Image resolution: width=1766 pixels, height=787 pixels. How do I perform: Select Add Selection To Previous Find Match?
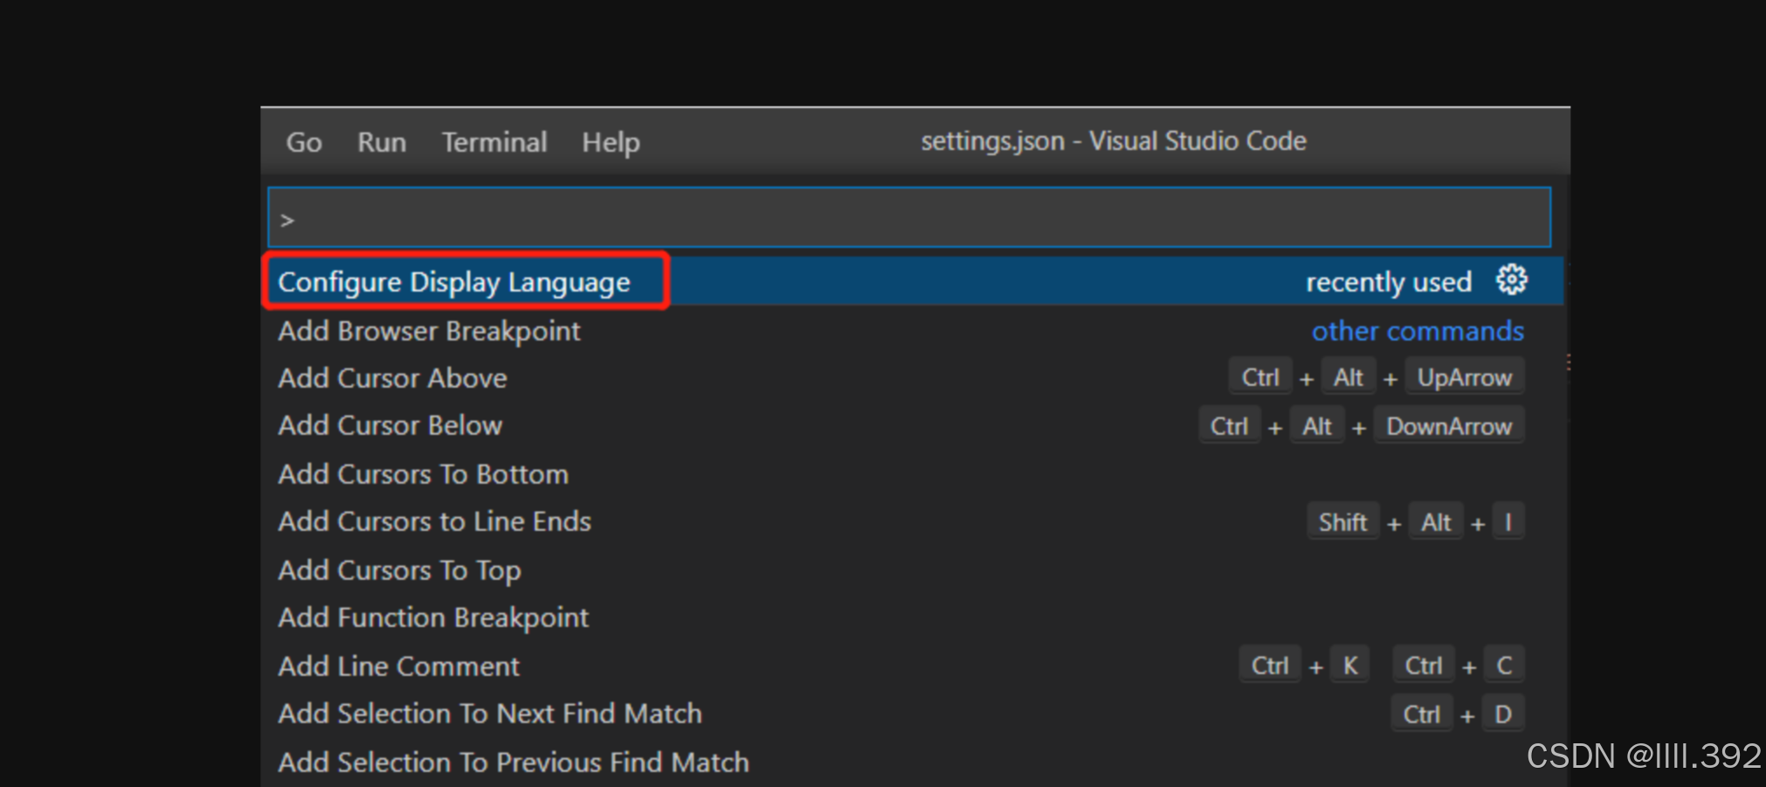(x=913, y=763)
